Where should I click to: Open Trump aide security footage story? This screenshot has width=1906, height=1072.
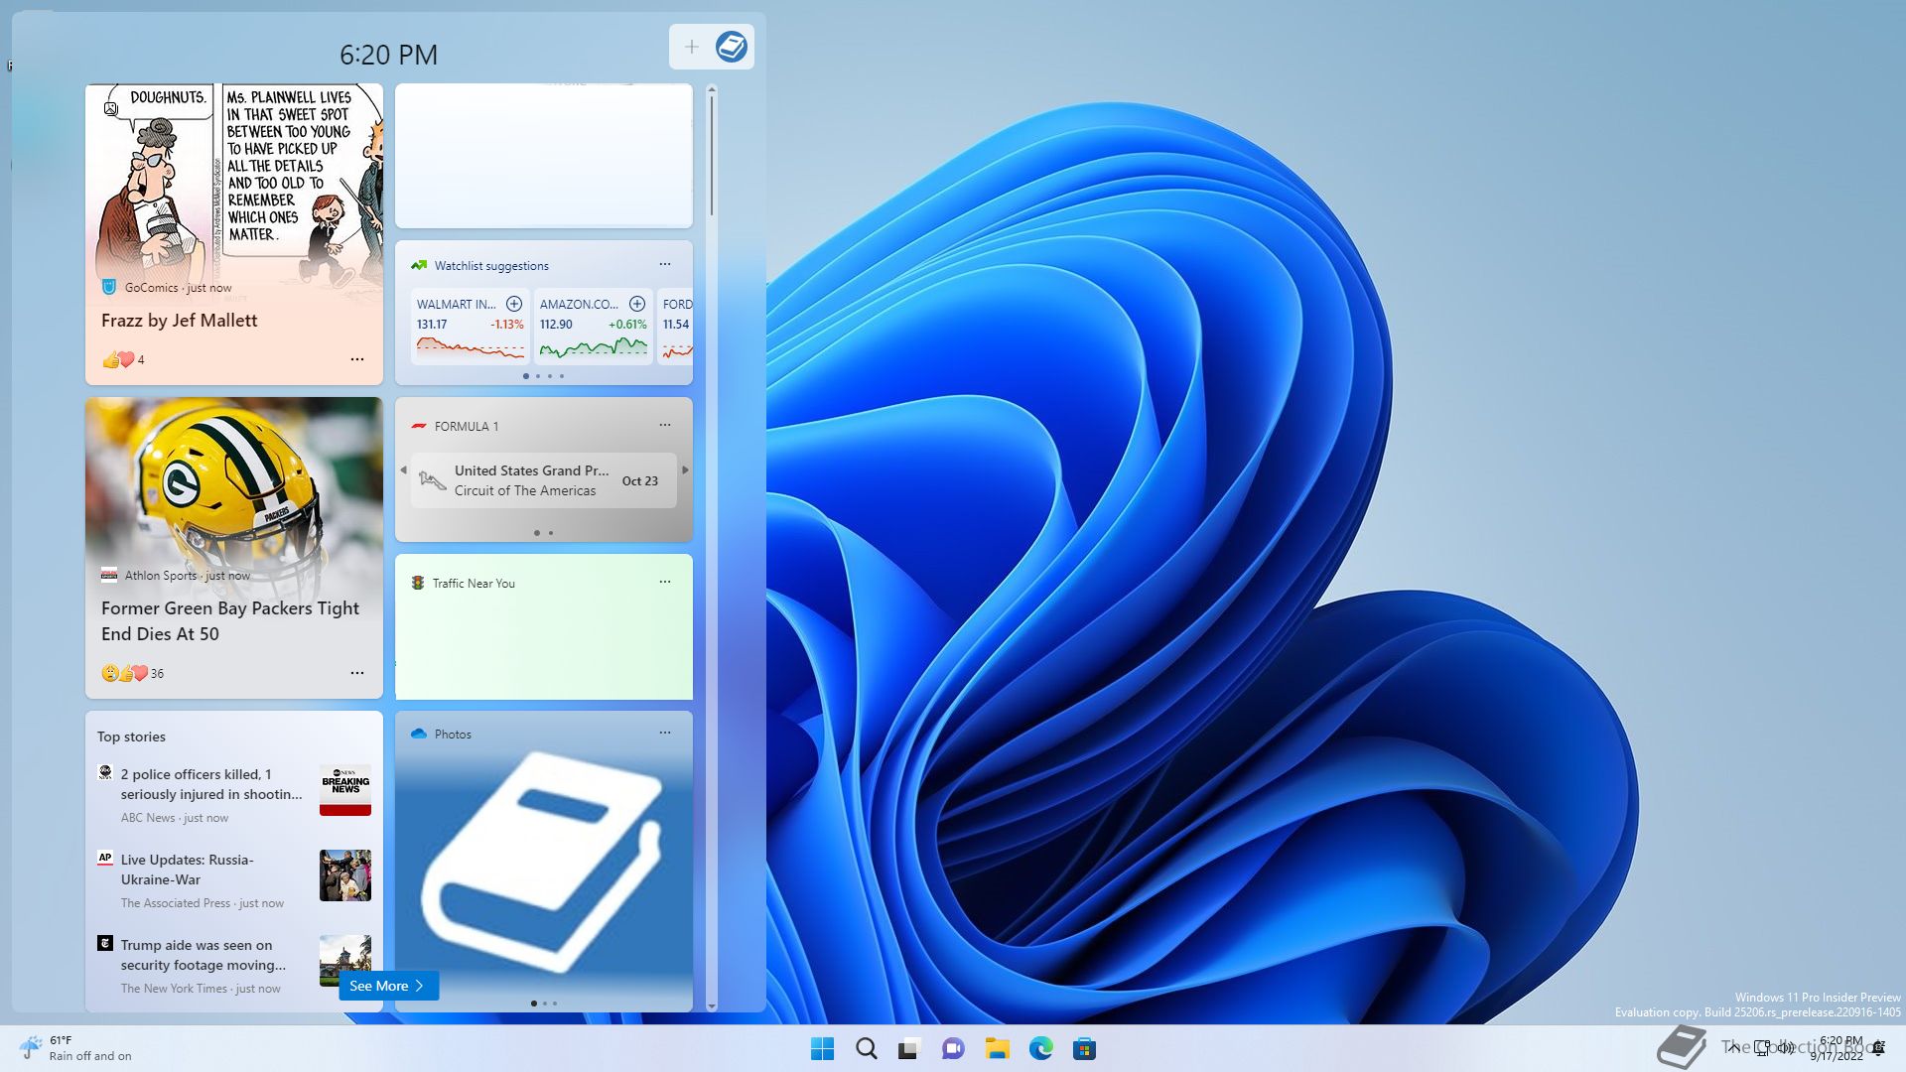204,955
